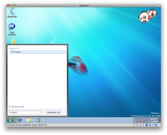Screen dimensions: 167x135
Task: Click the network tray icon
Action: (x=145, y=120)
